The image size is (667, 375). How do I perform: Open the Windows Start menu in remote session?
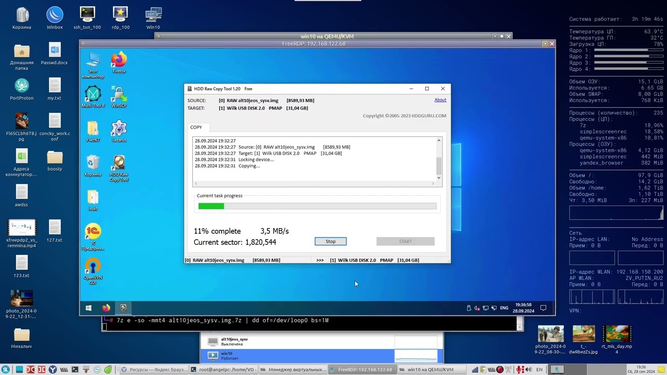(89, 308)
